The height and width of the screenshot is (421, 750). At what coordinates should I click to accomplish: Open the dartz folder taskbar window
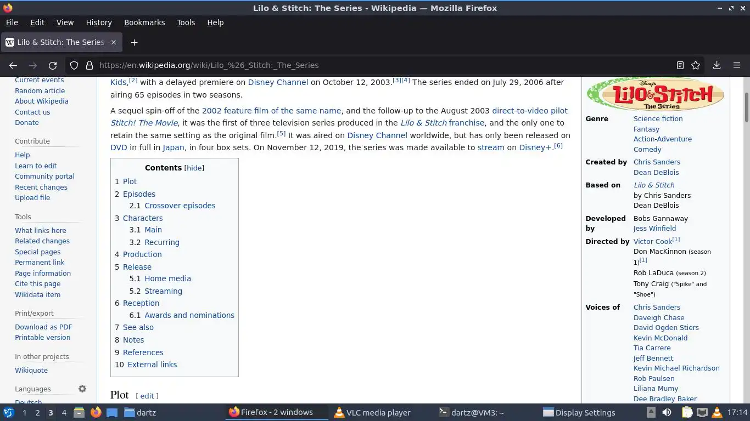[140, 413]
